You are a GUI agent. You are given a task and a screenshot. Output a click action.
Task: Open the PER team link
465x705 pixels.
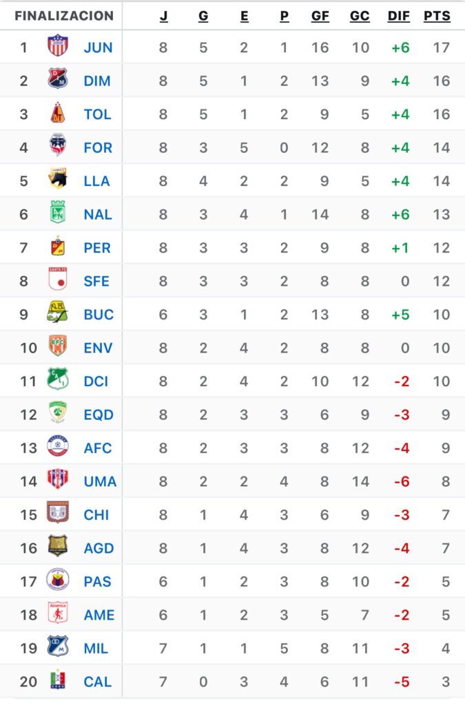coord(97,247)
